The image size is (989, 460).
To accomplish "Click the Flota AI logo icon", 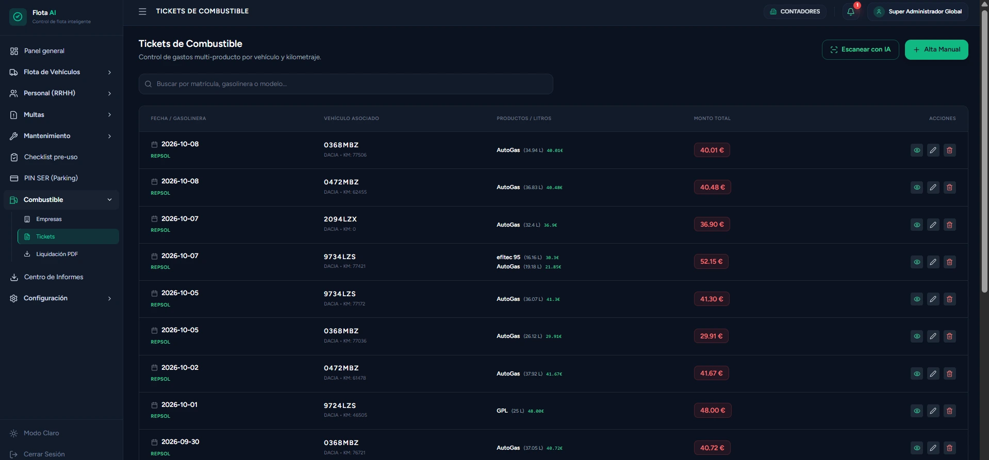I will click(18, 17).
